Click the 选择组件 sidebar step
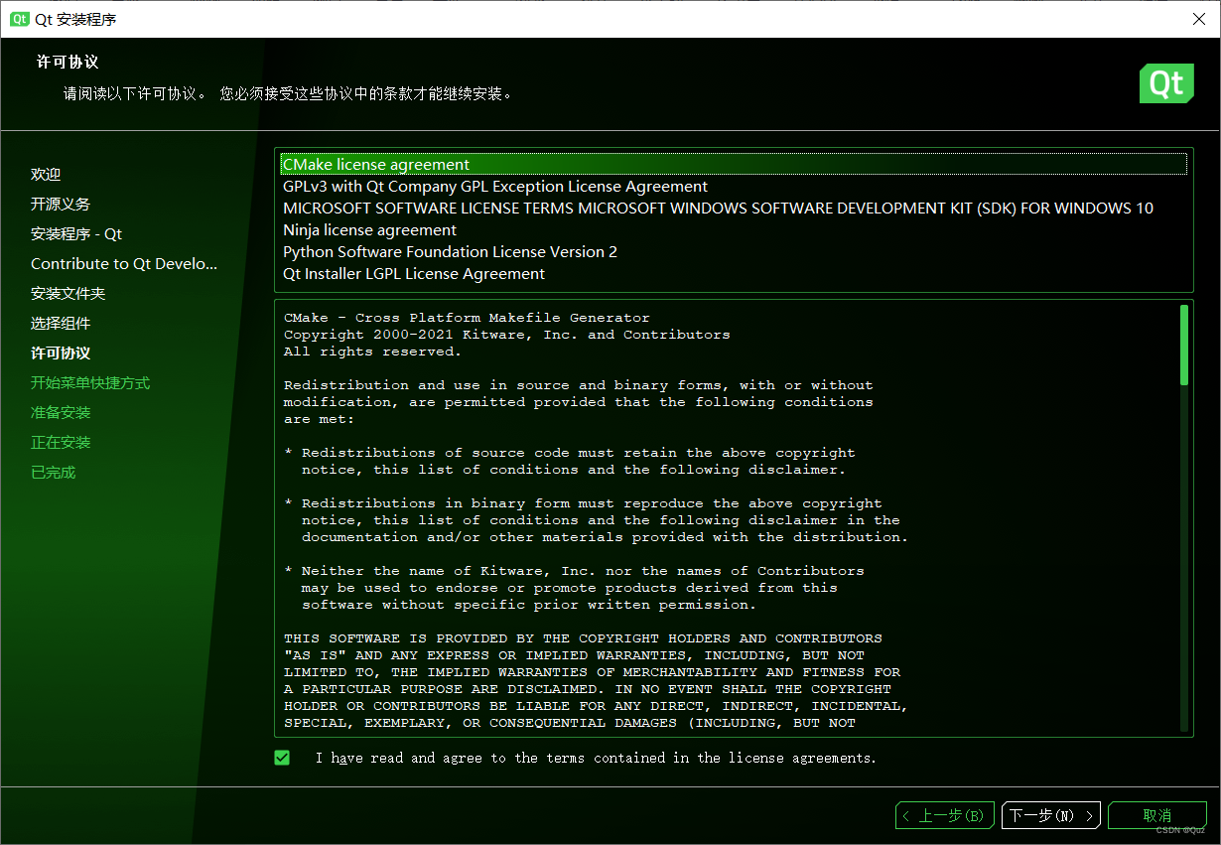 61,324
